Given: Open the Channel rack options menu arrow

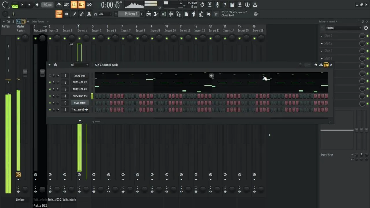Looking at the screenshot, I should pos(49,65).
